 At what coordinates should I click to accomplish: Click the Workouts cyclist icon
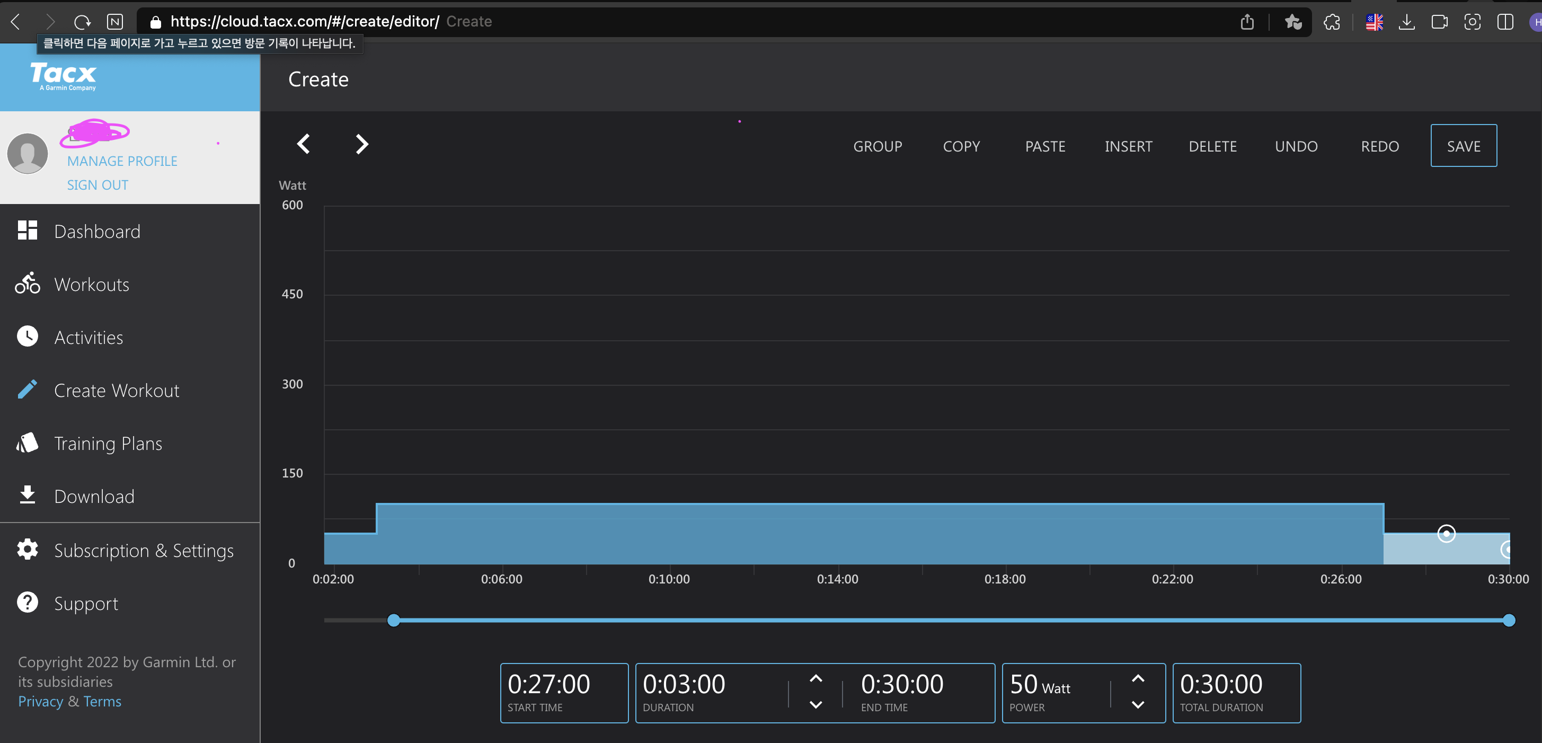click(28, 283)
